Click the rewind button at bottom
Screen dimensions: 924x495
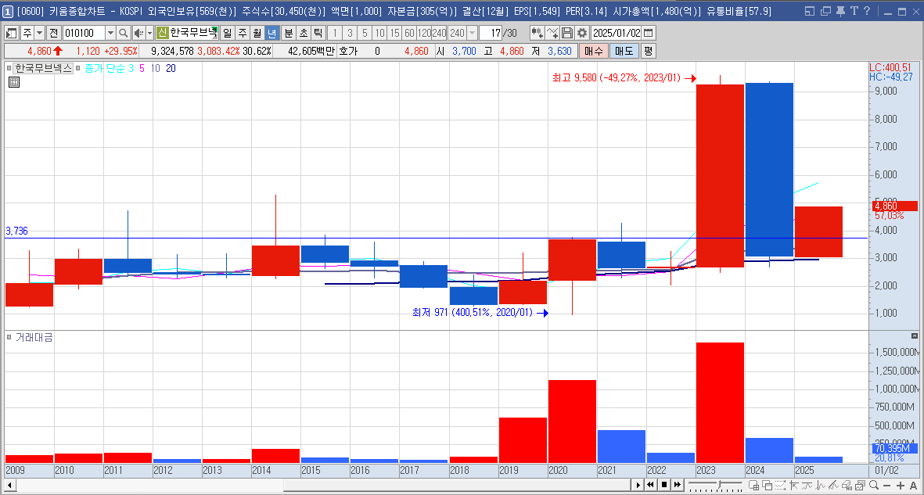tap(651, 485)
